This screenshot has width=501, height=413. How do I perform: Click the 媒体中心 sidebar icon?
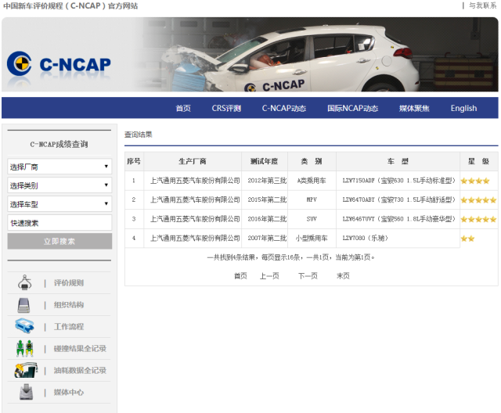pos(24,392)
